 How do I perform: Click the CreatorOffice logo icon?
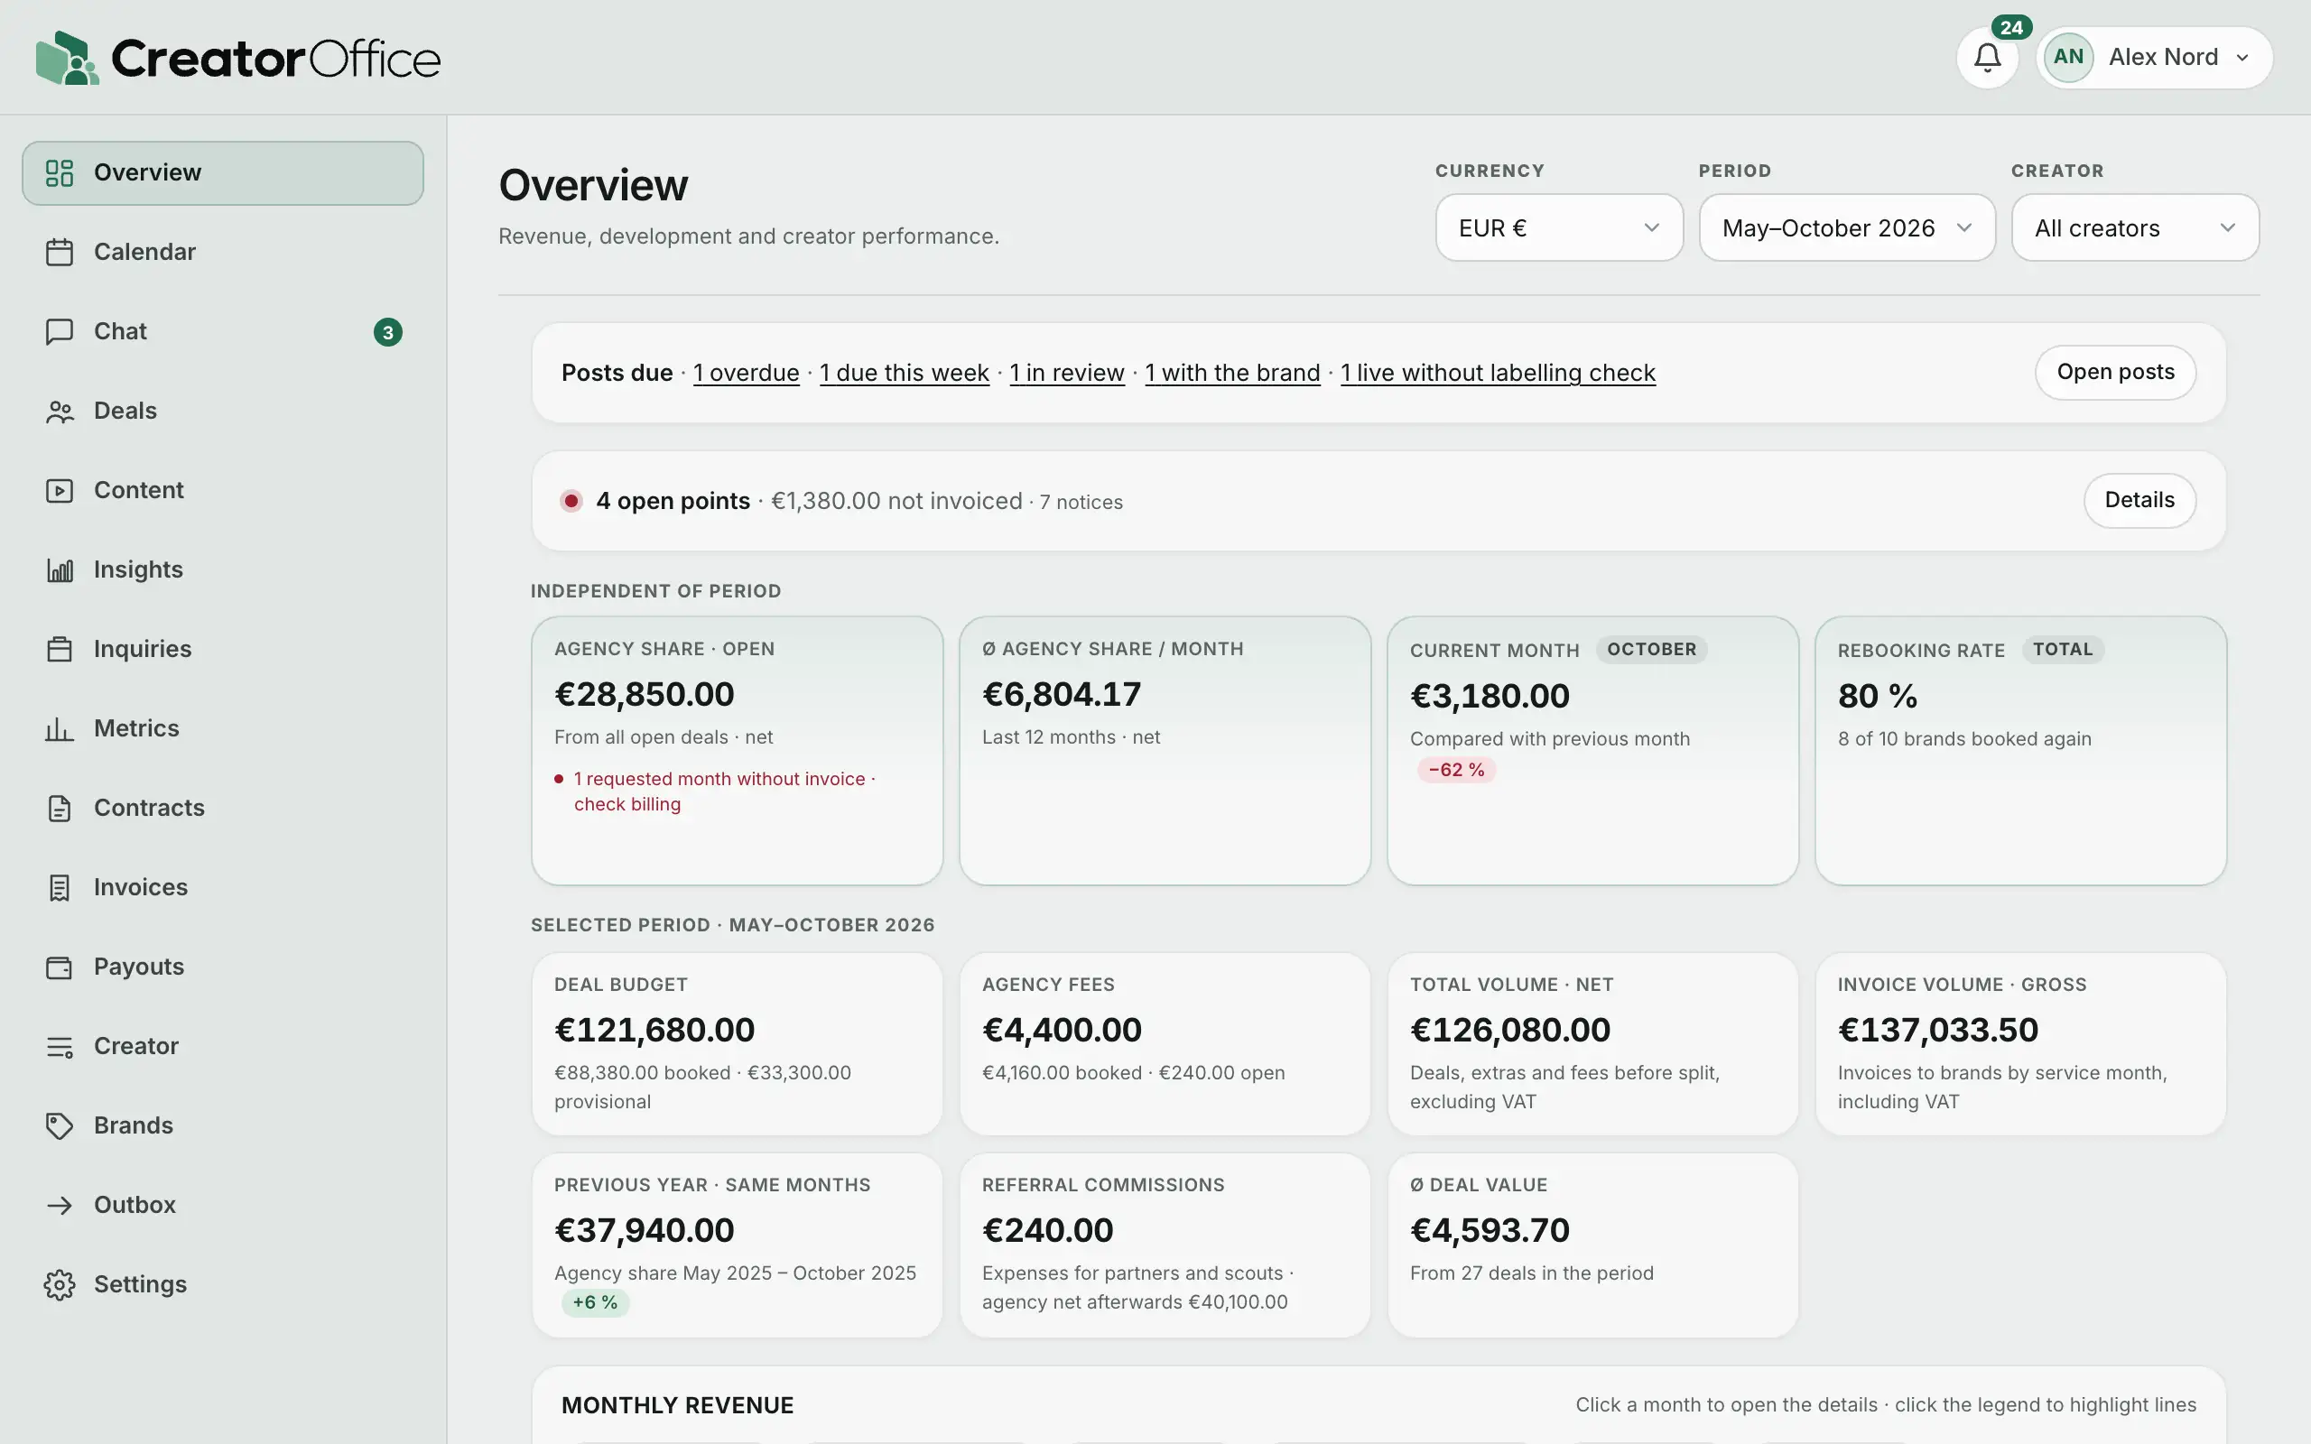coord(67,59)
